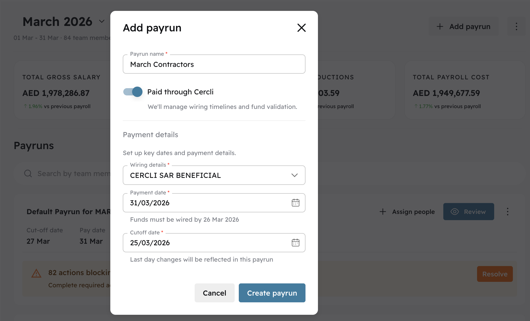Resolve the blocking actions

tap(495, 274)
